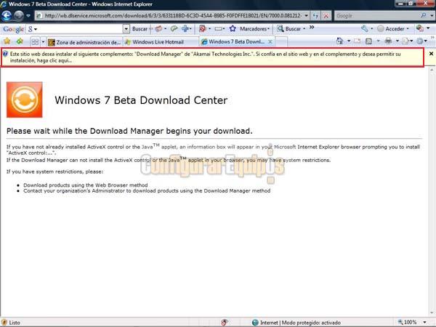
Task: Switch to Zona de administración tab
Action: pyautogui.click(x=84, y=42)
